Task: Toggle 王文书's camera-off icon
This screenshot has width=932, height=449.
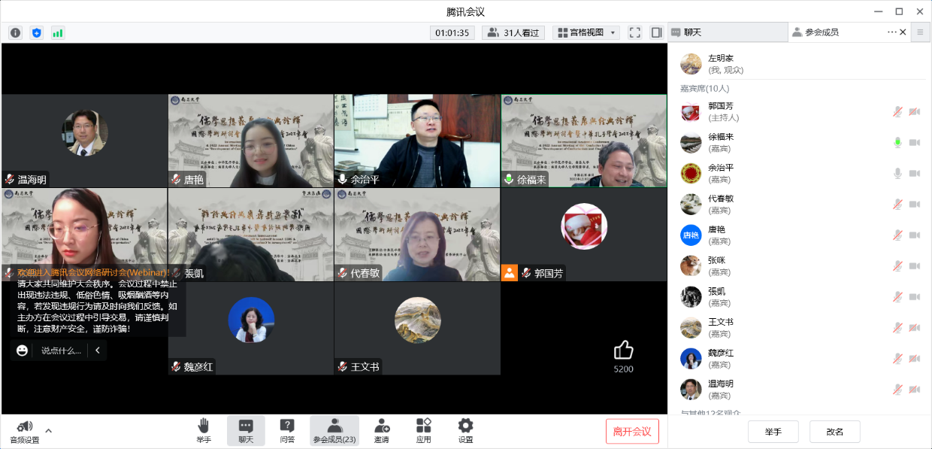Action: (915, 328)
